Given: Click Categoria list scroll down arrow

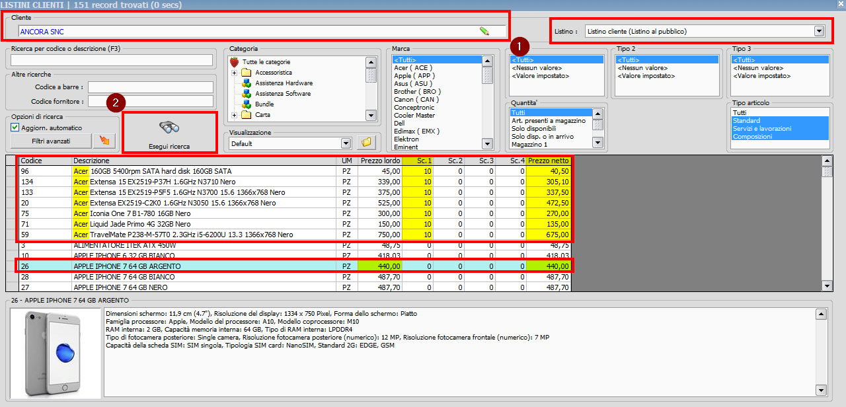Looking at the screenshot, I should [371, 116].
